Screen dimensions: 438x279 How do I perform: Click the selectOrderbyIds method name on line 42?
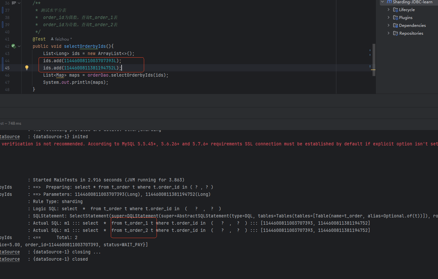click(85, 46)
